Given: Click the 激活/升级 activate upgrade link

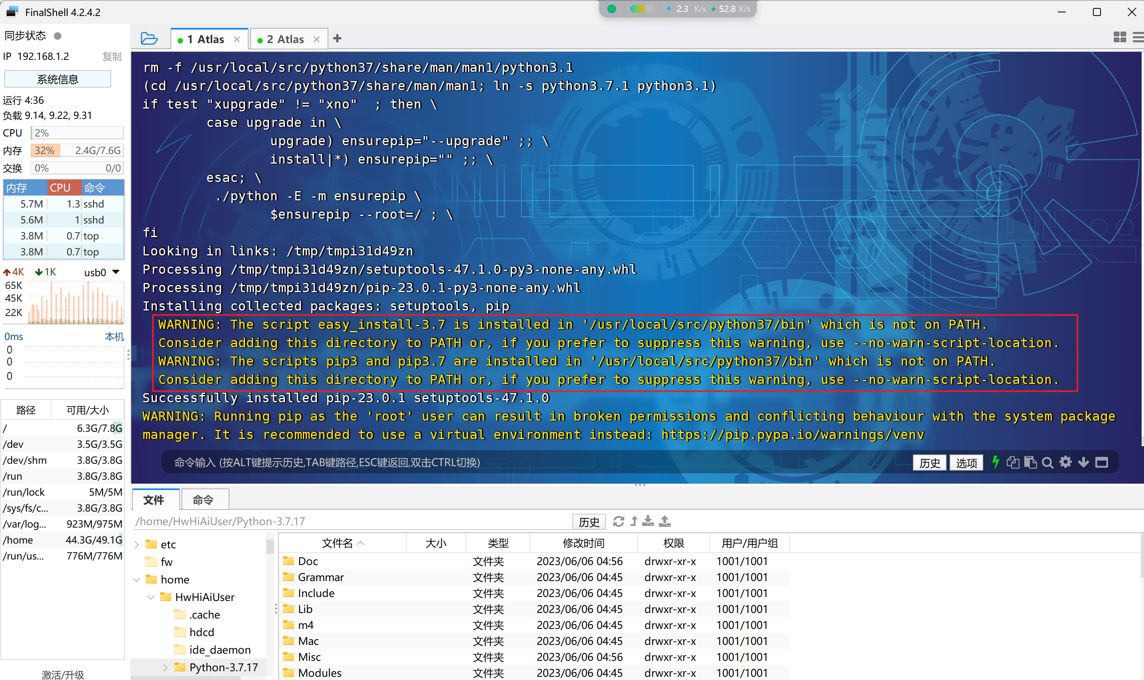Looking at the screenshot, I should point(63,674).
